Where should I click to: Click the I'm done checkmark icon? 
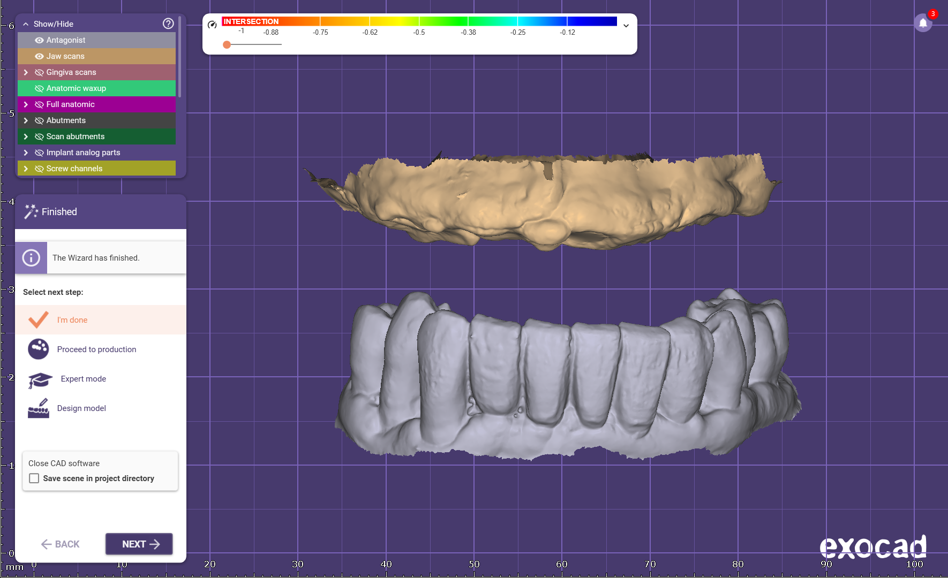click(39, 320)
